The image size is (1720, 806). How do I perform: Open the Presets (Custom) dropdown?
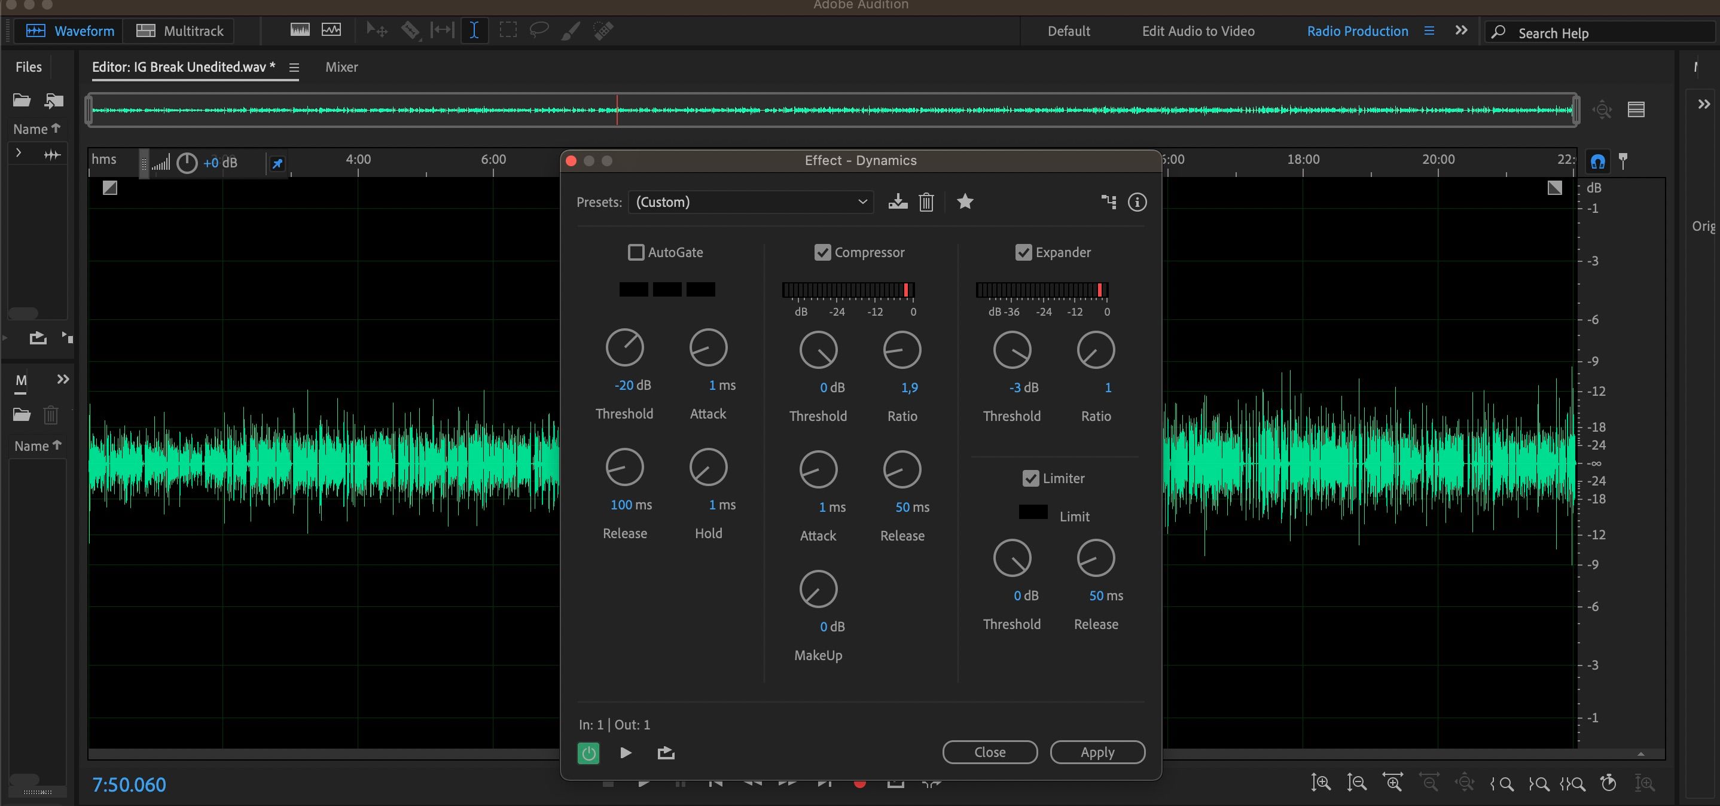tap(751, 202)
